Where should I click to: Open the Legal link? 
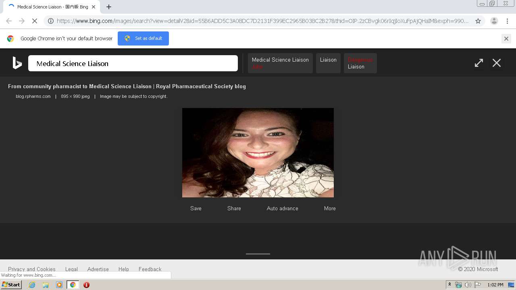(x=71, y=269)
